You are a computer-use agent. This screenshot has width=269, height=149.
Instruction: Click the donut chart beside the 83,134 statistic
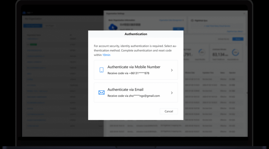tap(236, 52)
